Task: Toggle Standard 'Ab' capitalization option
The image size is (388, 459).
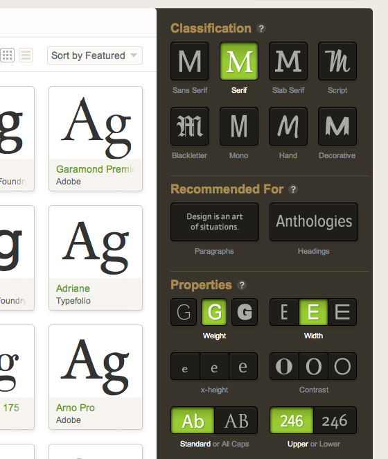Action: coord(193,420)
